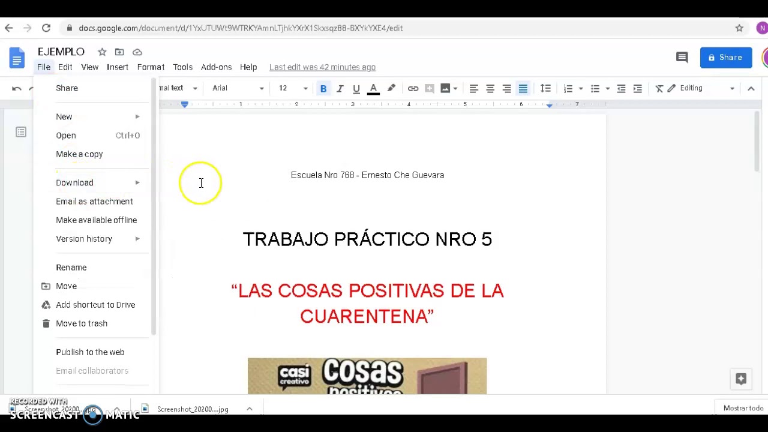768x432 pixels.
Task: Expand the bulleted list dropdown arrow
Action: [x=607, y=89]
